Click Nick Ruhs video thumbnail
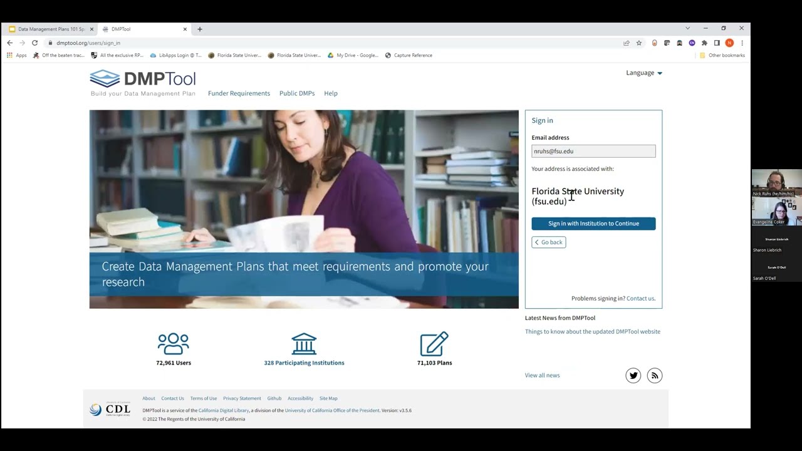The width and height of the screenshot is (802, 451). (x=776, y=183)
